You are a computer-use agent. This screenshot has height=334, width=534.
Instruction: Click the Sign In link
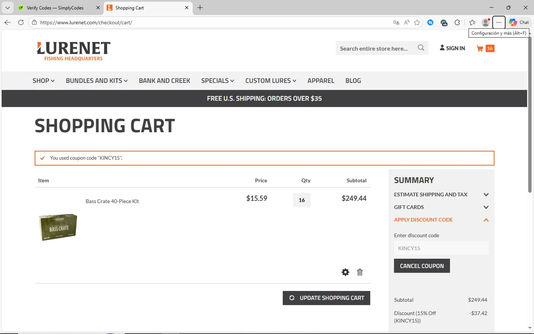point(452,48)
